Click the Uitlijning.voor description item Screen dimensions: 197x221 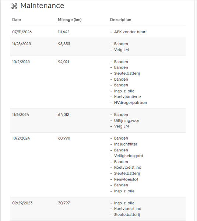click(x=127, y=121)
